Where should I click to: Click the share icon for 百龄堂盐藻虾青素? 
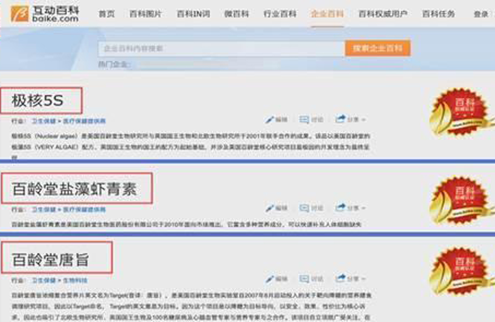340,208
